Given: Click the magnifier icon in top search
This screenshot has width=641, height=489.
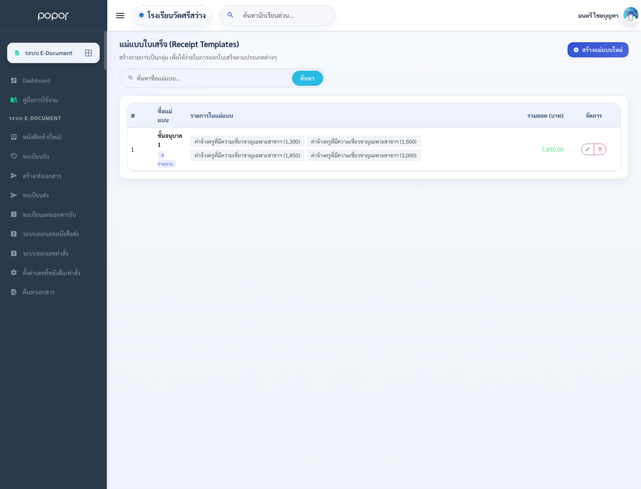Looking at the screenshot, I should pyautogui.click(x=230, y=15).
